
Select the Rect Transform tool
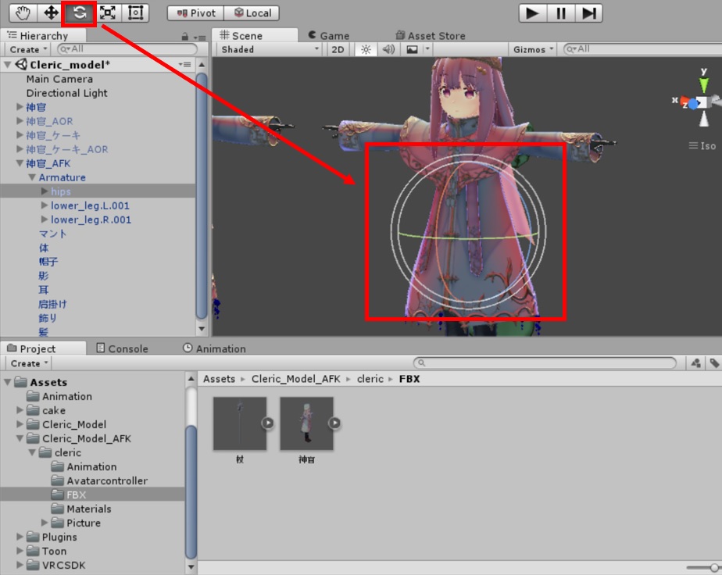tap(135, 12)
